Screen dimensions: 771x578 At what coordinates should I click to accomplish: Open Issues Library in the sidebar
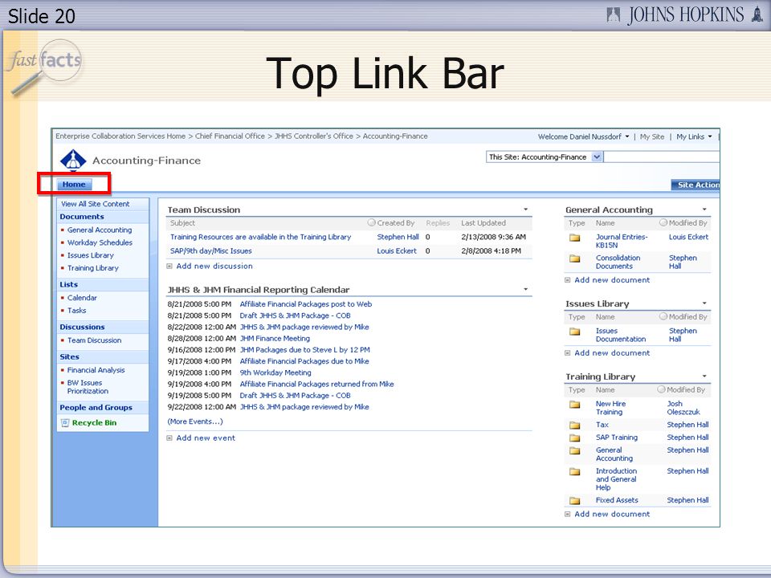coord(91,255)
